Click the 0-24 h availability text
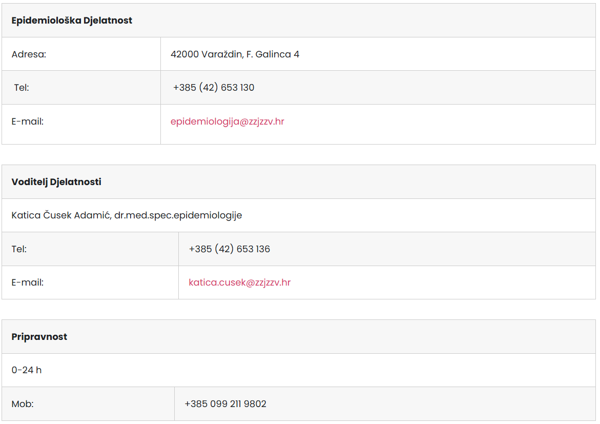This screenshot has width=600, height=424. click(27, 370)
